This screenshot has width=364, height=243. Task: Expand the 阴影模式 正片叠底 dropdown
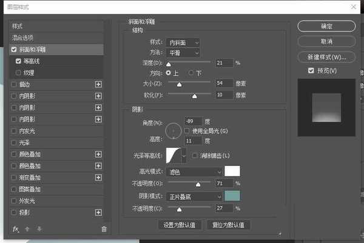194,196
